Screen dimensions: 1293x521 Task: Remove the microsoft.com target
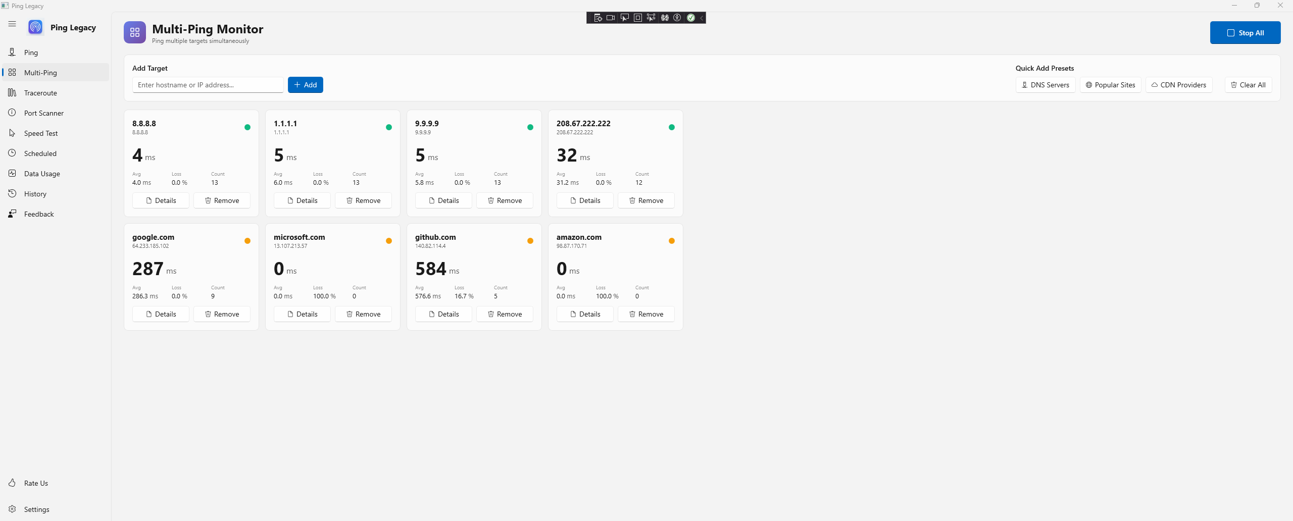pyautogui.click(x=363, y=314)
